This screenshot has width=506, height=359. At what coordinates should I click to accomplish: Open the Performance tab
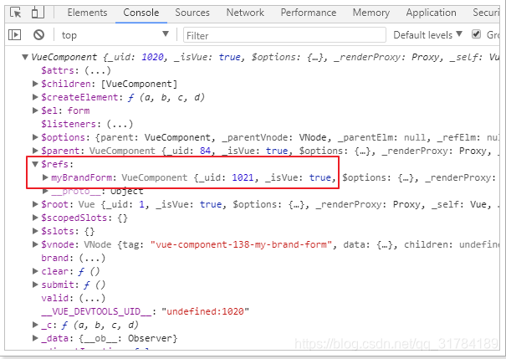coord(308,13)
